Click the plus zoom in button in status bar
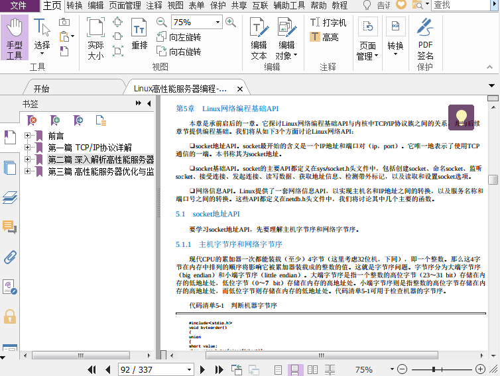Screen dimensions: 500x376 coord(480,369)
